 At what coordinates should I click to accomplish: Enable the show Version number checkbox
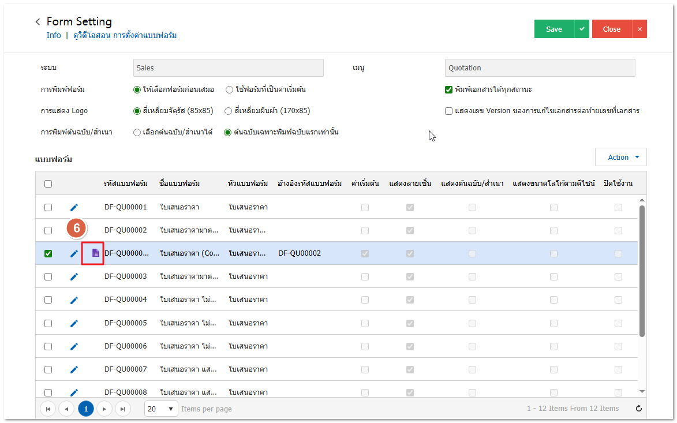(x=448, y=111)
